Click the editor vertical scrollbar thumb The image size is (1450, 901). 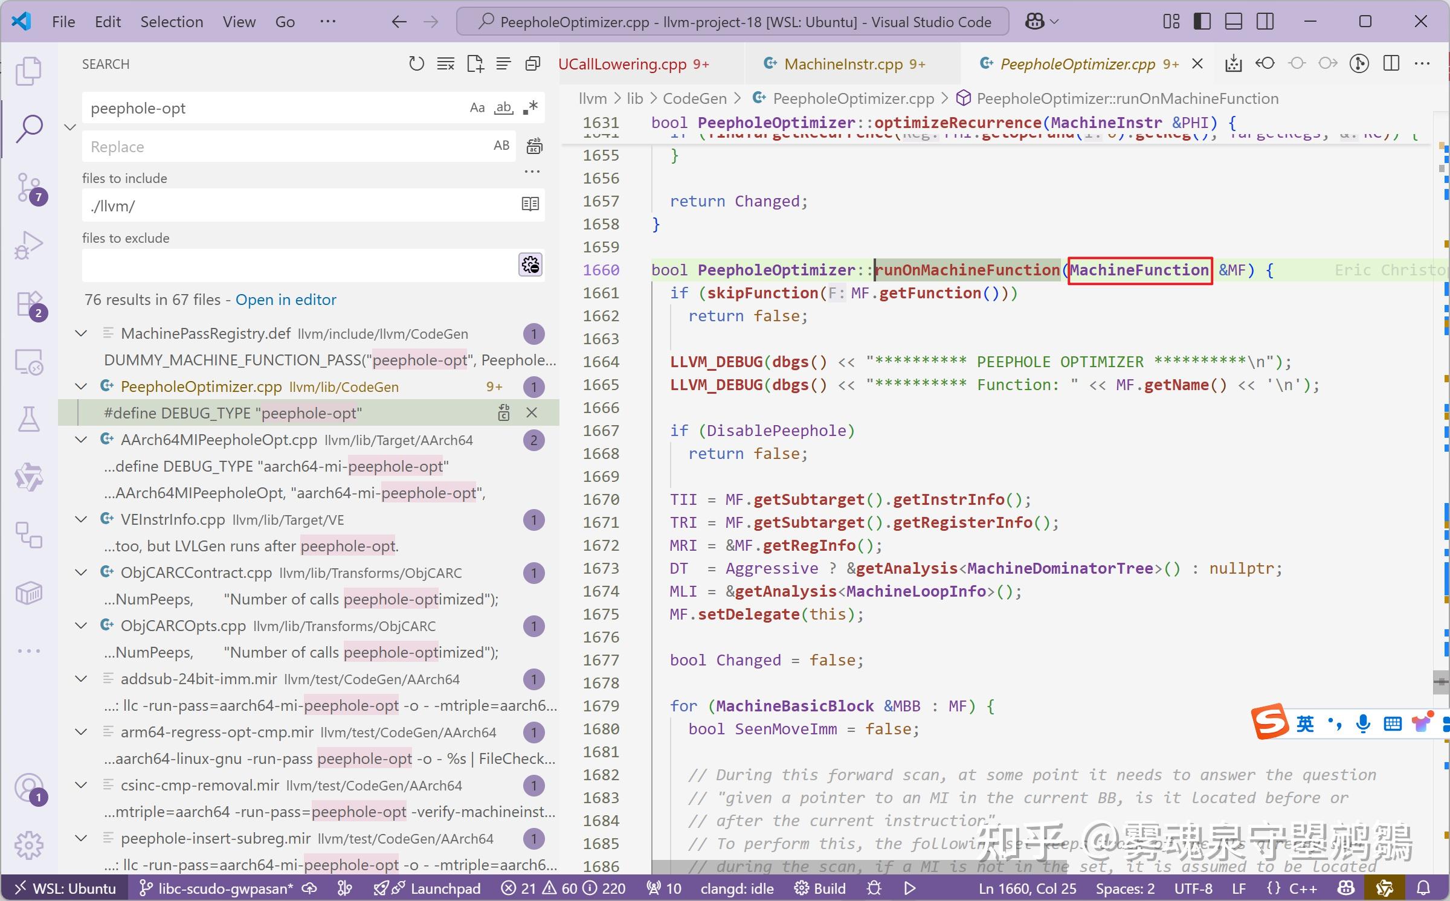(1441, 682)
